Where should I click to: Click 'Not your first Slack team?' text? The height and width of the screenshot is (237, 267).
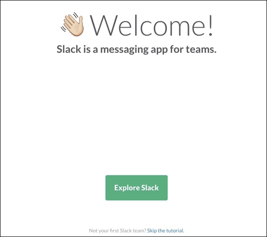(118, 230)
